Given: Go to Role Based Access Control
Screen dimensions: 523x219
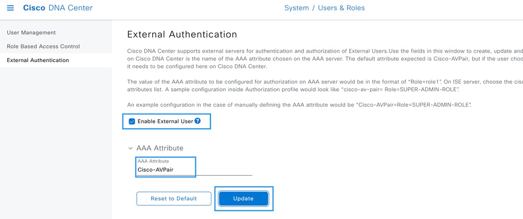Looking at the screenshot, I should (43, 46).
